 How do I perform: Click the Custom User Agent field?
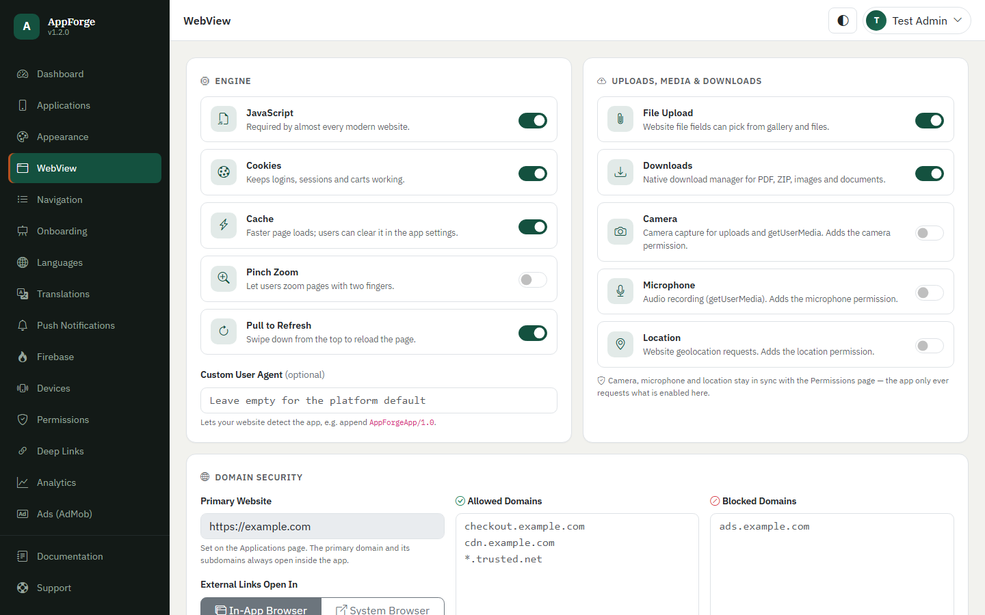point(379,400)
